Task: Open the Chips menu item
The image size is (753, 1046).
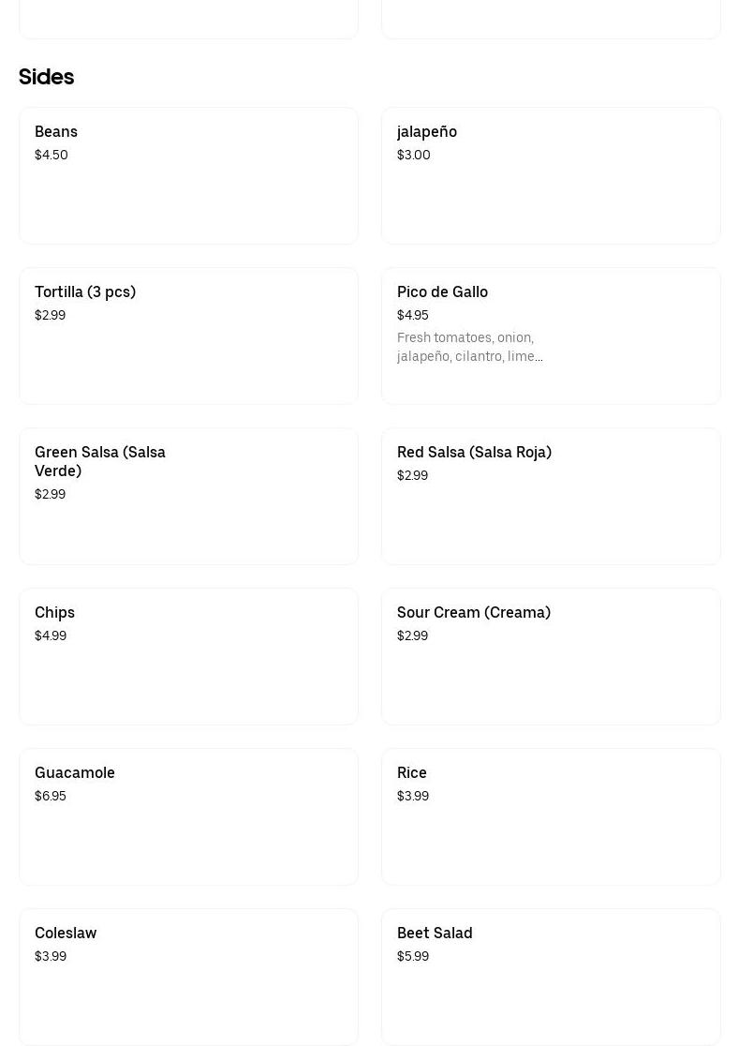Action: tap(188, 656)
